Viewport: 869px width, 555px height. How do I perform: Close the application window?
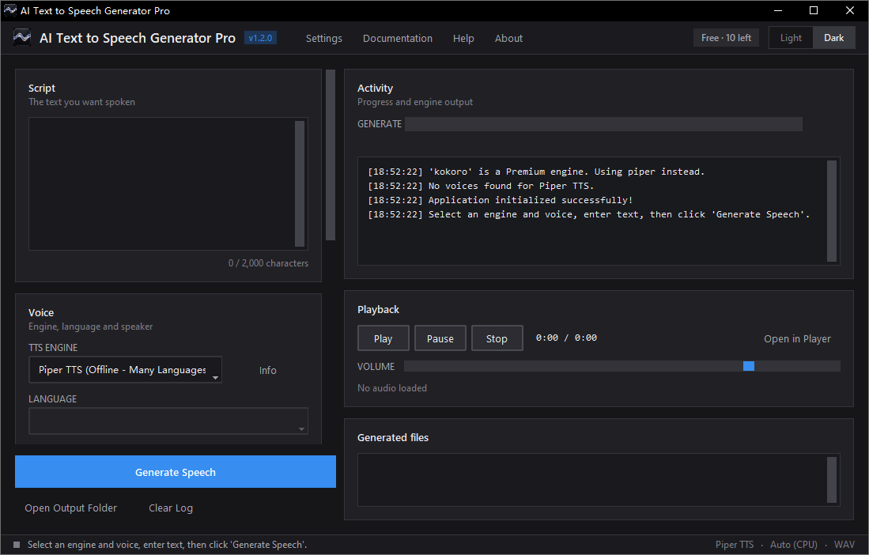[849, 10]
